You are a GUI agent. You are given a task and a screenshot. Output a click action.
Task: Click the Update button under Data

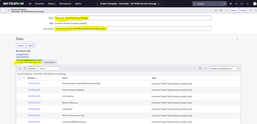click(x=21, y=46)
